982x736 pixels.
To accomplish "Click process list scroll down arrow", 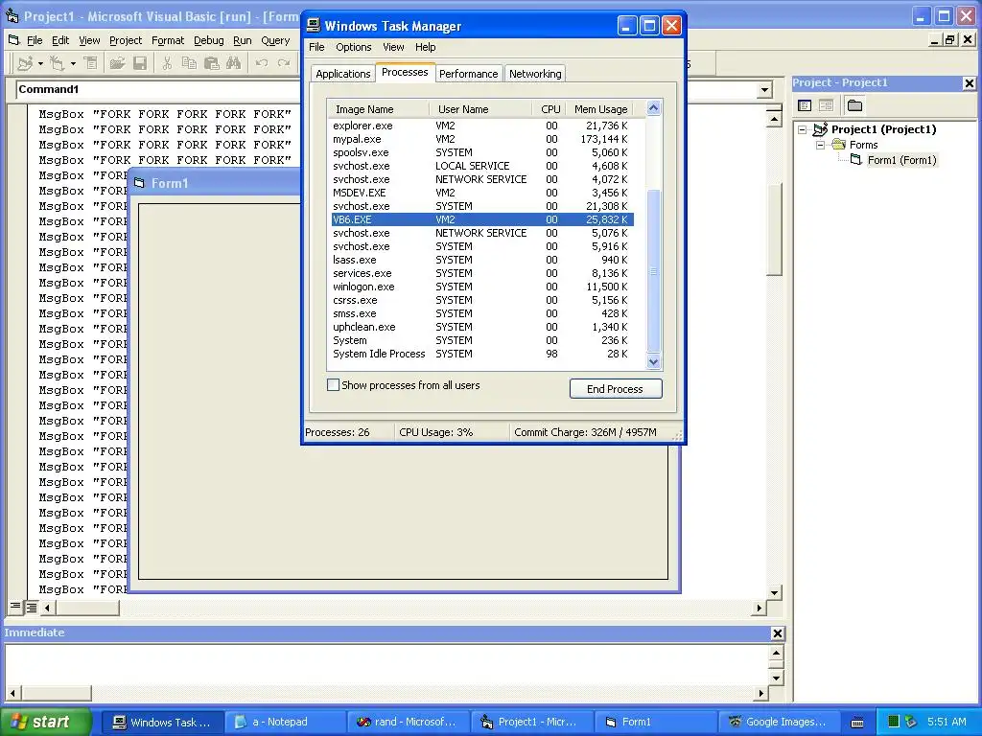I will (653, 361).
